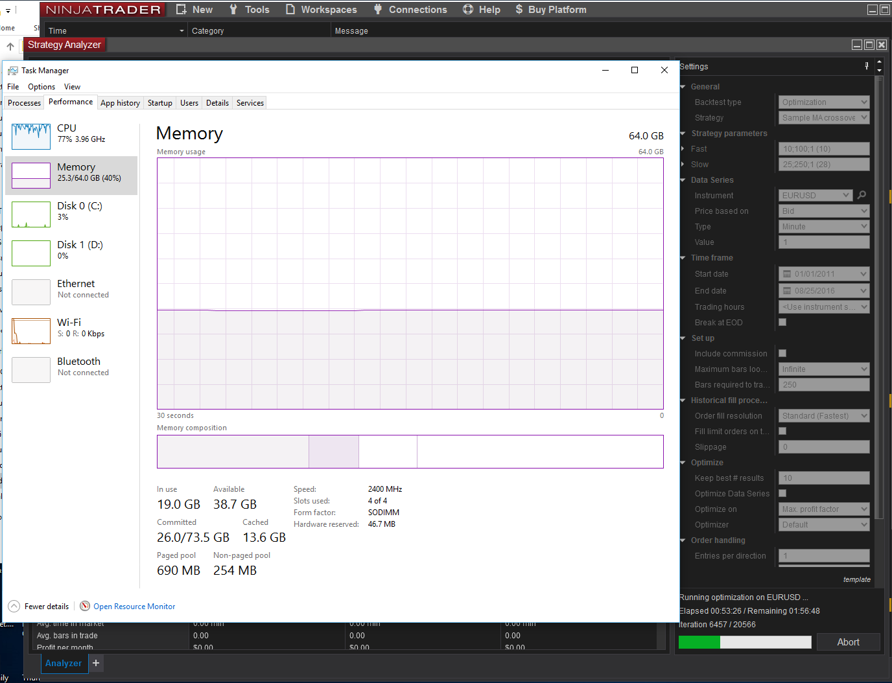Open the Tools menu in NinjaTrader
The width and height of the screenshot is (892, 683).
coord(249,10)
